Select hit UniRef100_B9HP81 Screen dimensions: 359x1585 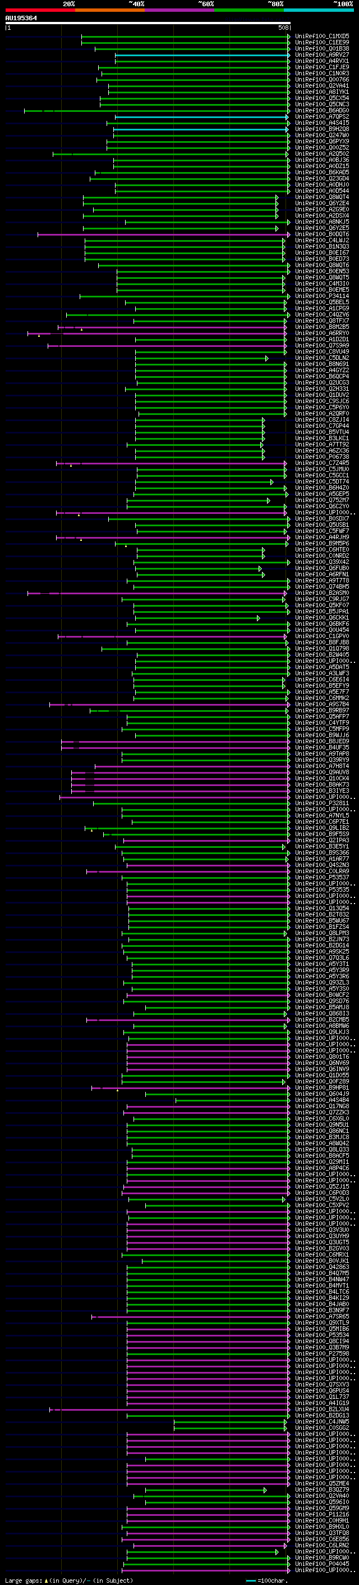(x=322, y=1088)
